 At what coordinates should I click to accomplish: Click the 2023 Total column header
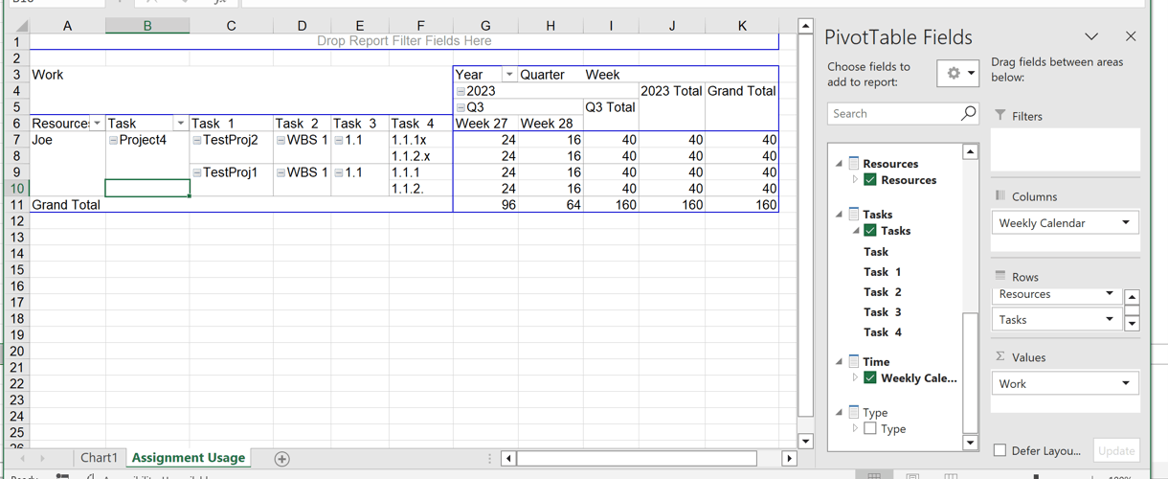(671, 91)
